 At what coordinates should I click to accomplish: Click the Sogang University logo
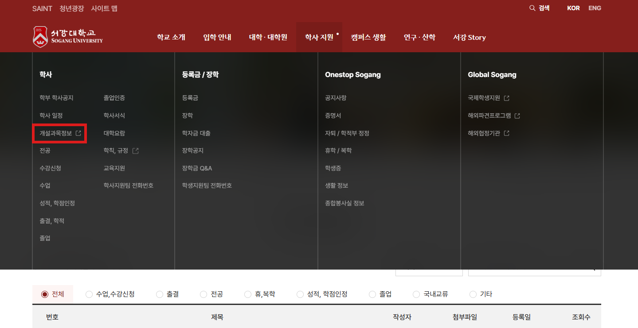pos(68,37)
